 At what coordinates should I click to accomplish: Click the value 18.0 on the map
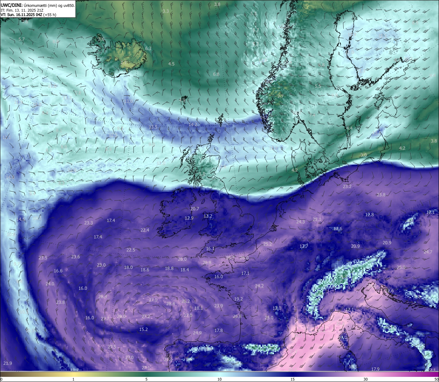pos(128,267)
